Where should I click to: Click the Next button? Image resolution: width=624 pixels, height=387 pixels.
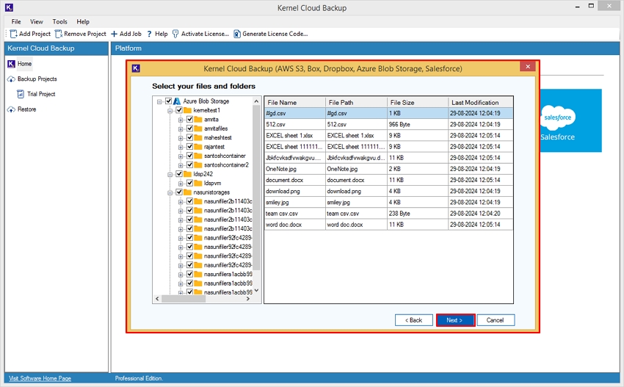[x=455, y=320]
